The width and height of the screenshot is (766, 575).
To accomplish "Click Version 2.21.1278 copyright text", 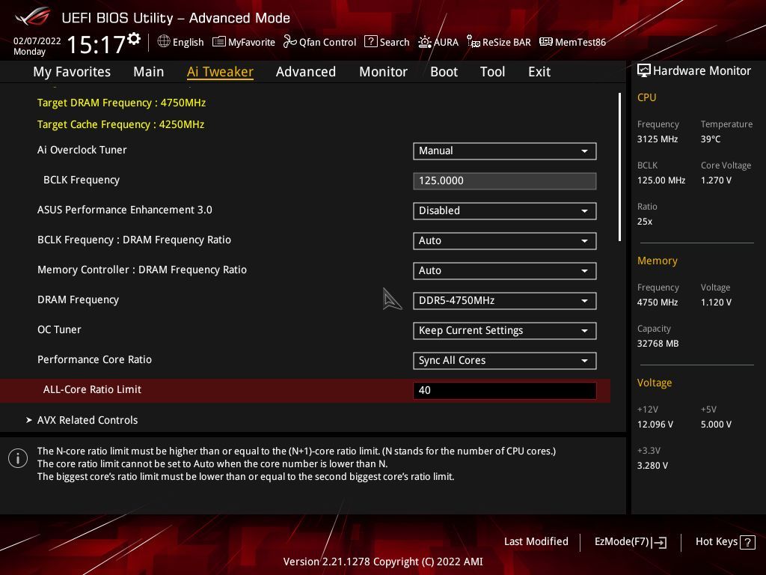I will [383, 562].
